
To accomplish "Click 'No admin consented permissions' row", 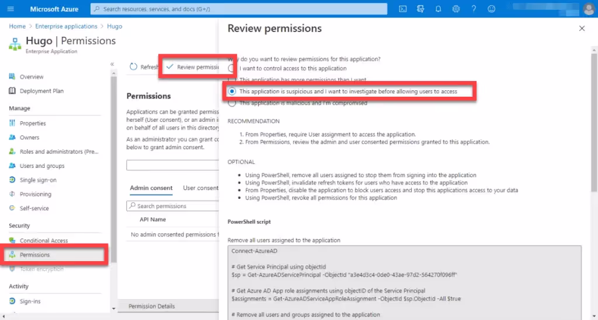I will tap(173, 234).
